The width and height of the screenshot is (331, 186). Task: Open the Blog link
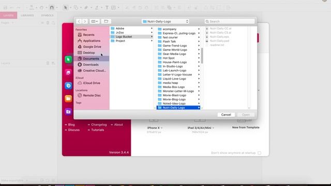(x=71, y=125)
